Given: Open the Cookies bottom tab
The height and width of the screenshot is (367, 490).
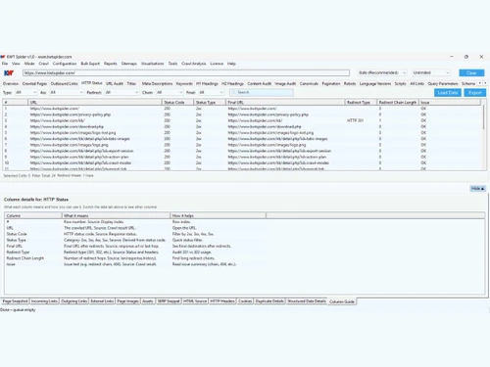Looking at the screenshot, I should (245, 301).
